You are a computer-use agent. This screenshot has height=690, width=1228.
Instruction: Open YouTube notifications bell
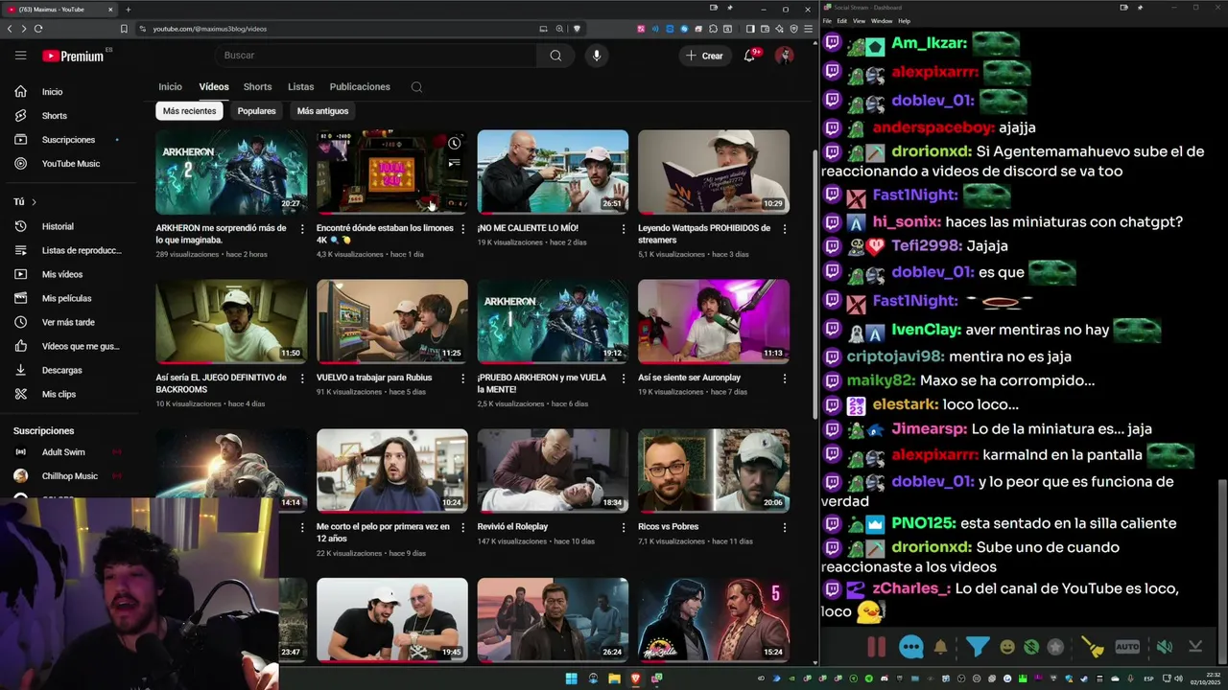pos(750,56)
